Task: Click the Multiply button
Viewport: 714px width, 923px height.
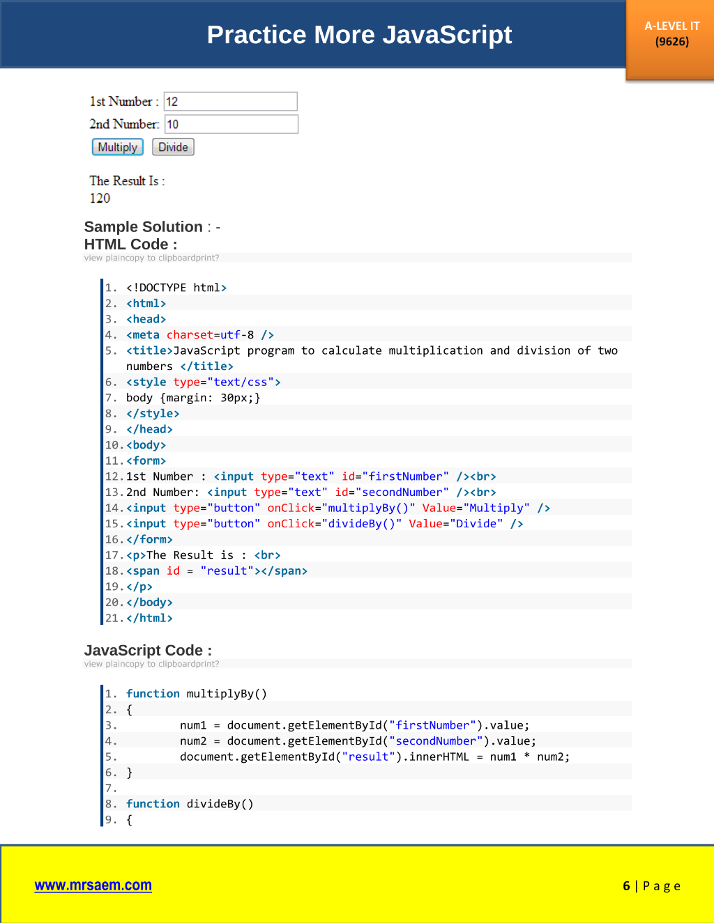Action: pos(118,147)
